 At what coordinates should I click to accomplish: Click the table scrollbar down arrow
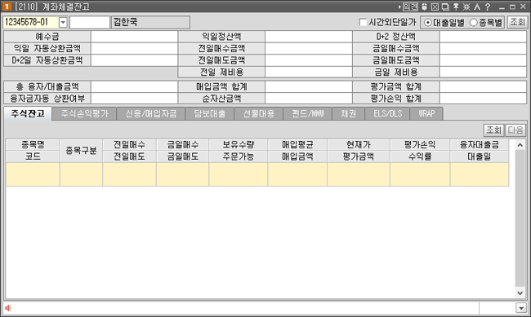[520, 293]
